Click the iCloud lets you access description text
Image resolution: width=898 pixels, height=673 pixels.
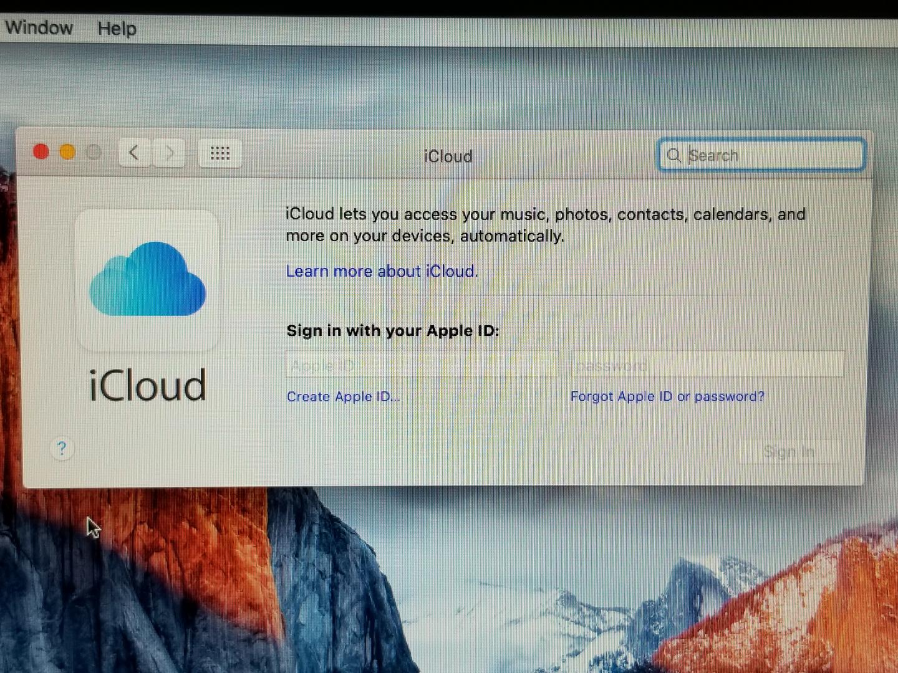[x=546, y=225]
